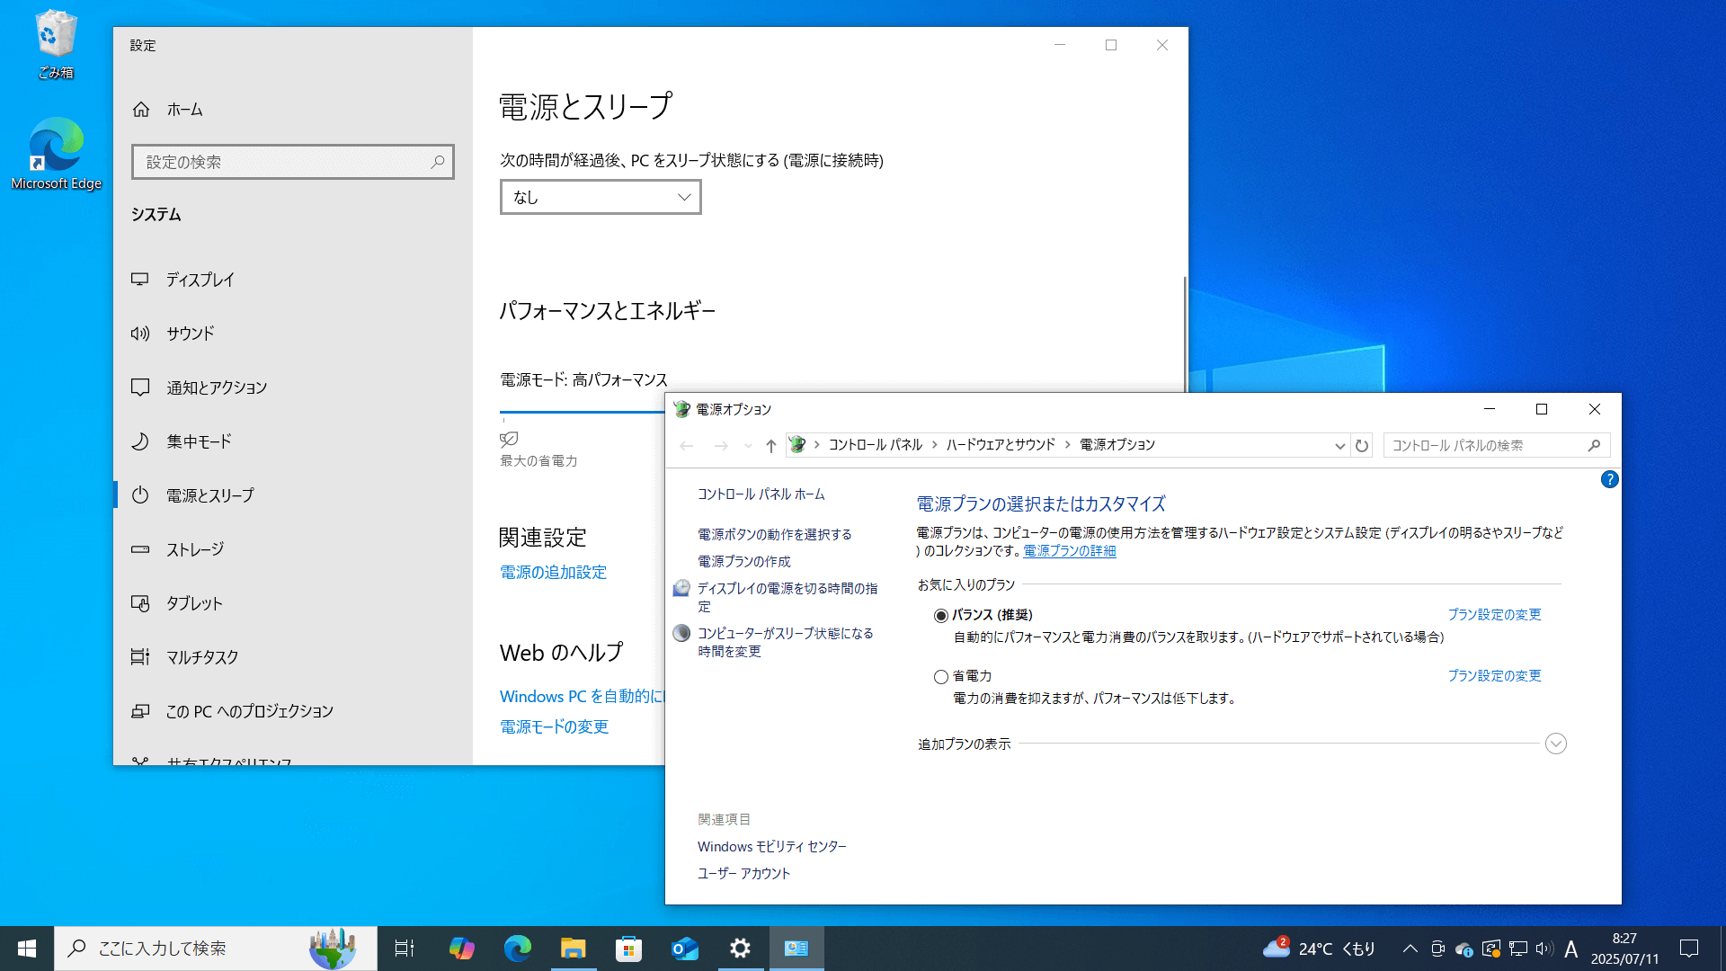Open the sleep time dropdown showing なし
The height and width of the screenshot is (971, 1726).
click(601, 197)
